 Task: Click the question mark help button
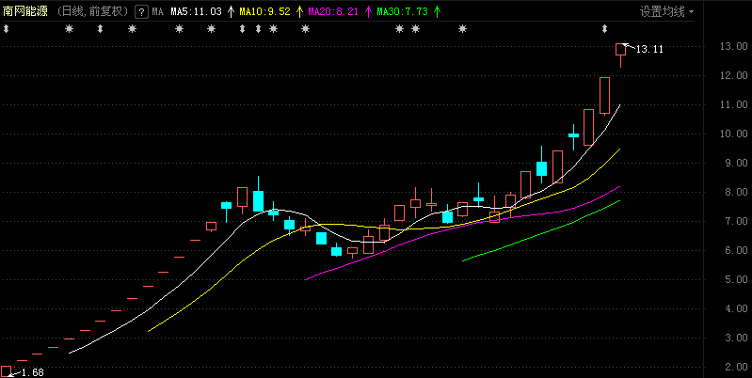141,11
